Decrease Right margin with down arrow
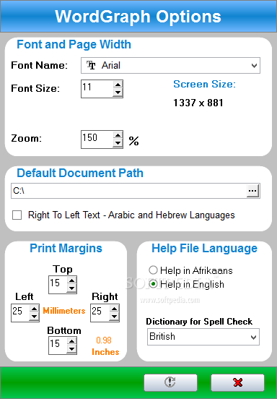Image resolution: width=277 pixels, height=399 pixels. 114,317
